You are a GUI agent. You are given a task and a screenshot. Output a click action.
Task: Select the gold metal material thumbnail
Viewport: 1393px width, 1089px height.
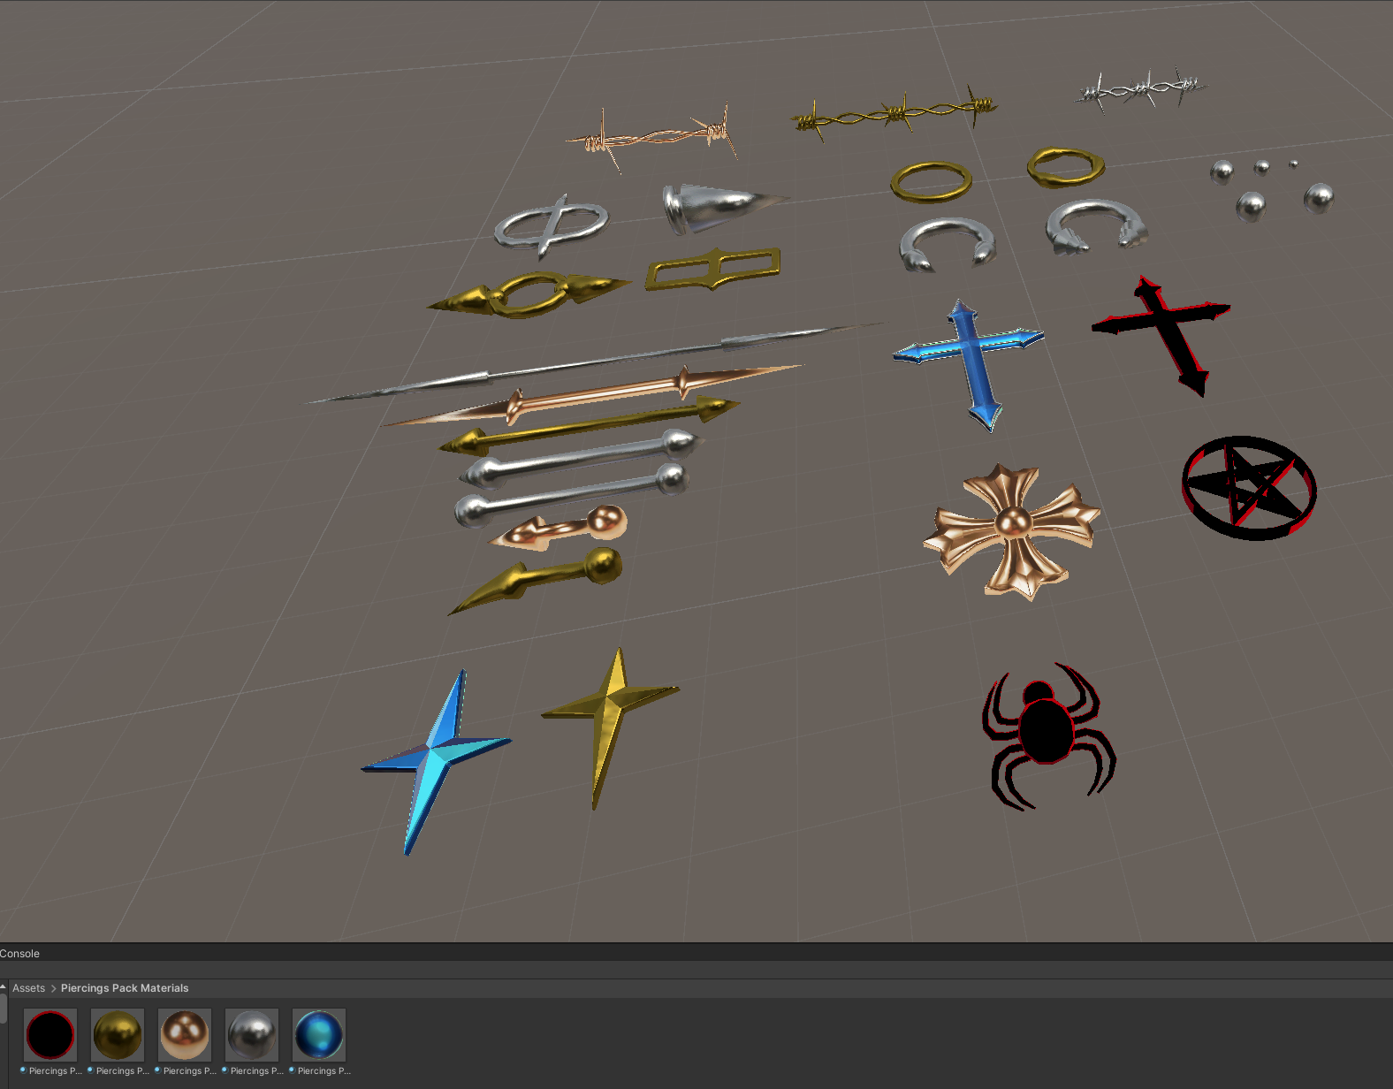(x=118, y=1035)
